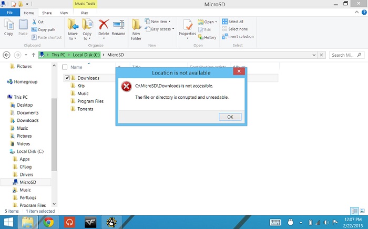
Task: Click Local Disk (C:) in address breadcrumb
Action: point(86,55)
